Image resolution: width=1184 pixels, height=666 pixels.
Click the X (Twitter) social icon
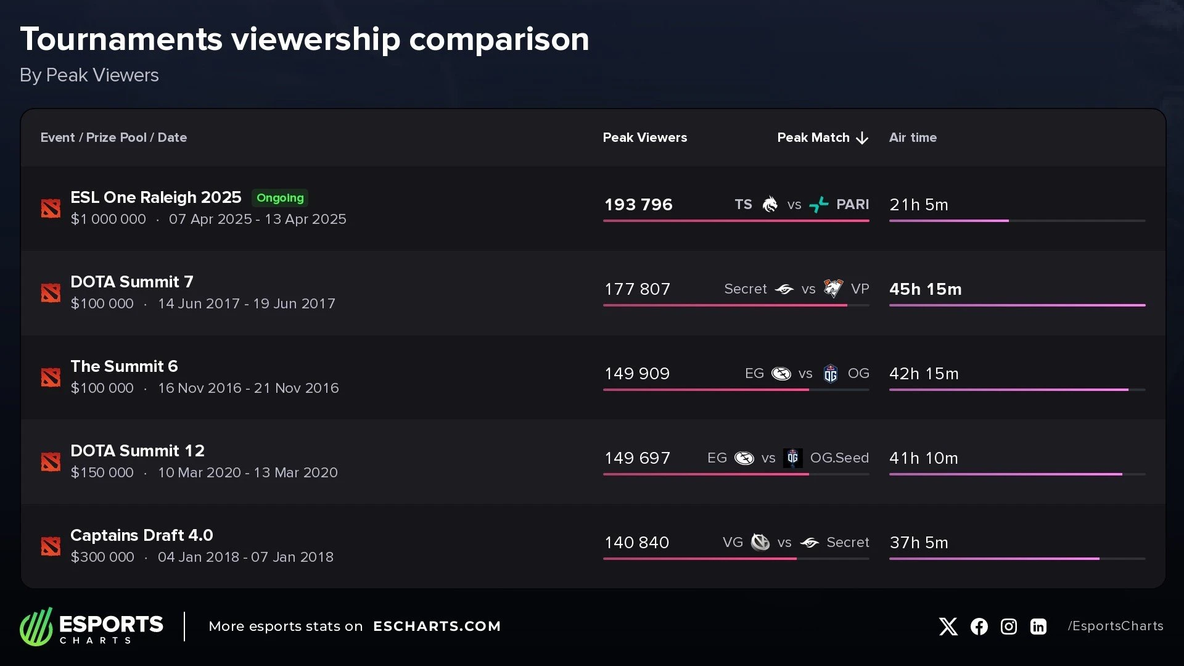pos(948,627)
